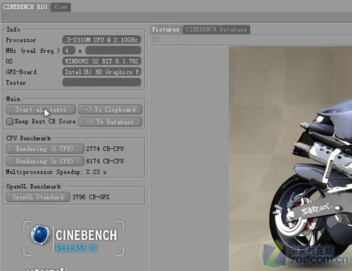Run Rendering (x CPU) benchmark
The image size is (352, 271).
tap(45, 161)
